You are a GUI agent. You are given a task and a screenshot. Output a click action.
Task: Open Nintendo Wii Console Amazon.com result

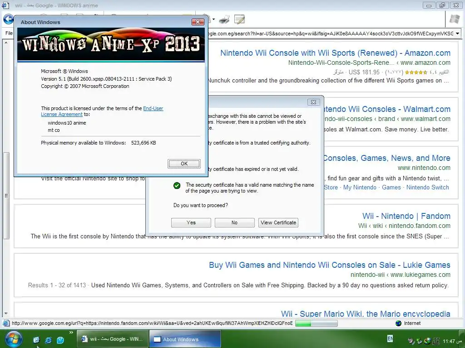[335, 53]
